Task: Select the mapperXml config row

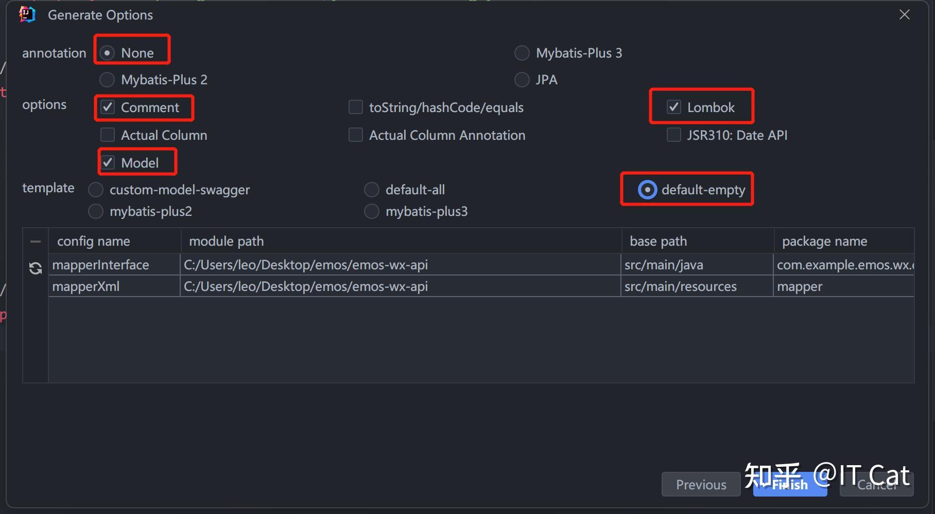Action: (x=481, y=286)
